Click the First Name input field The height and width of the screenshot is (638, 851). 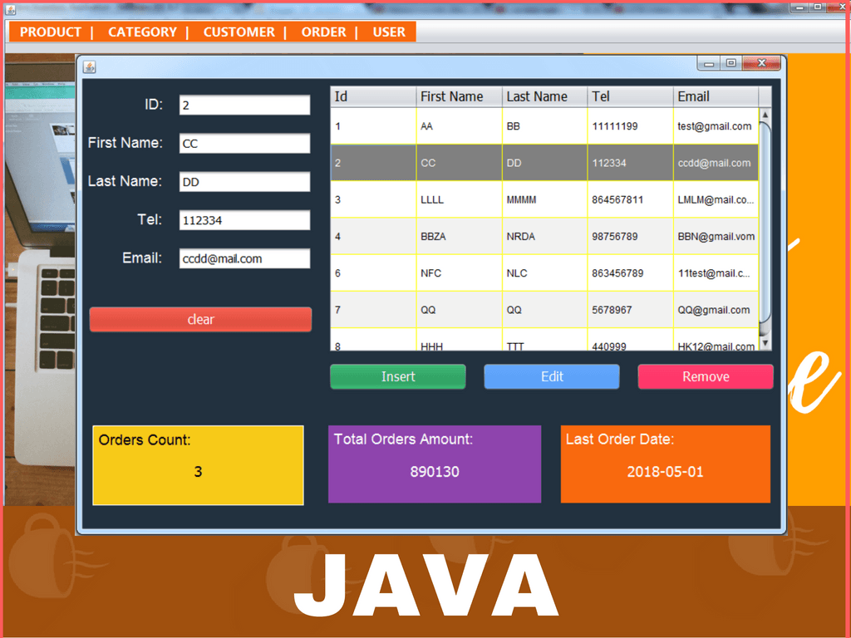pos(243,143)
